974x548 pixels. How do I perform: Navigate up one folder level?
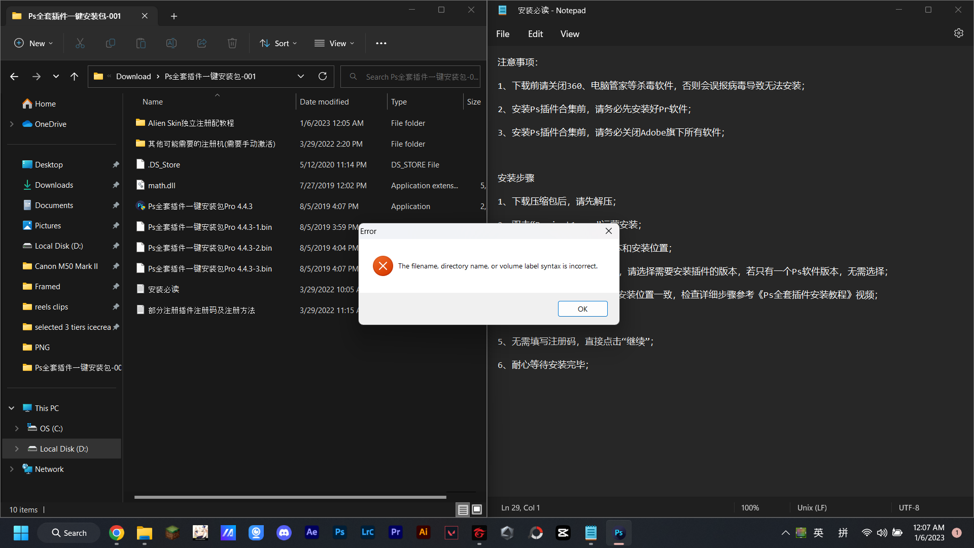pos(74,76)
